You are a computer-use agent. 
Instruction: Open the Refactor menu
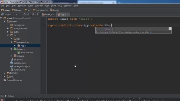click(x=39, y=6)
